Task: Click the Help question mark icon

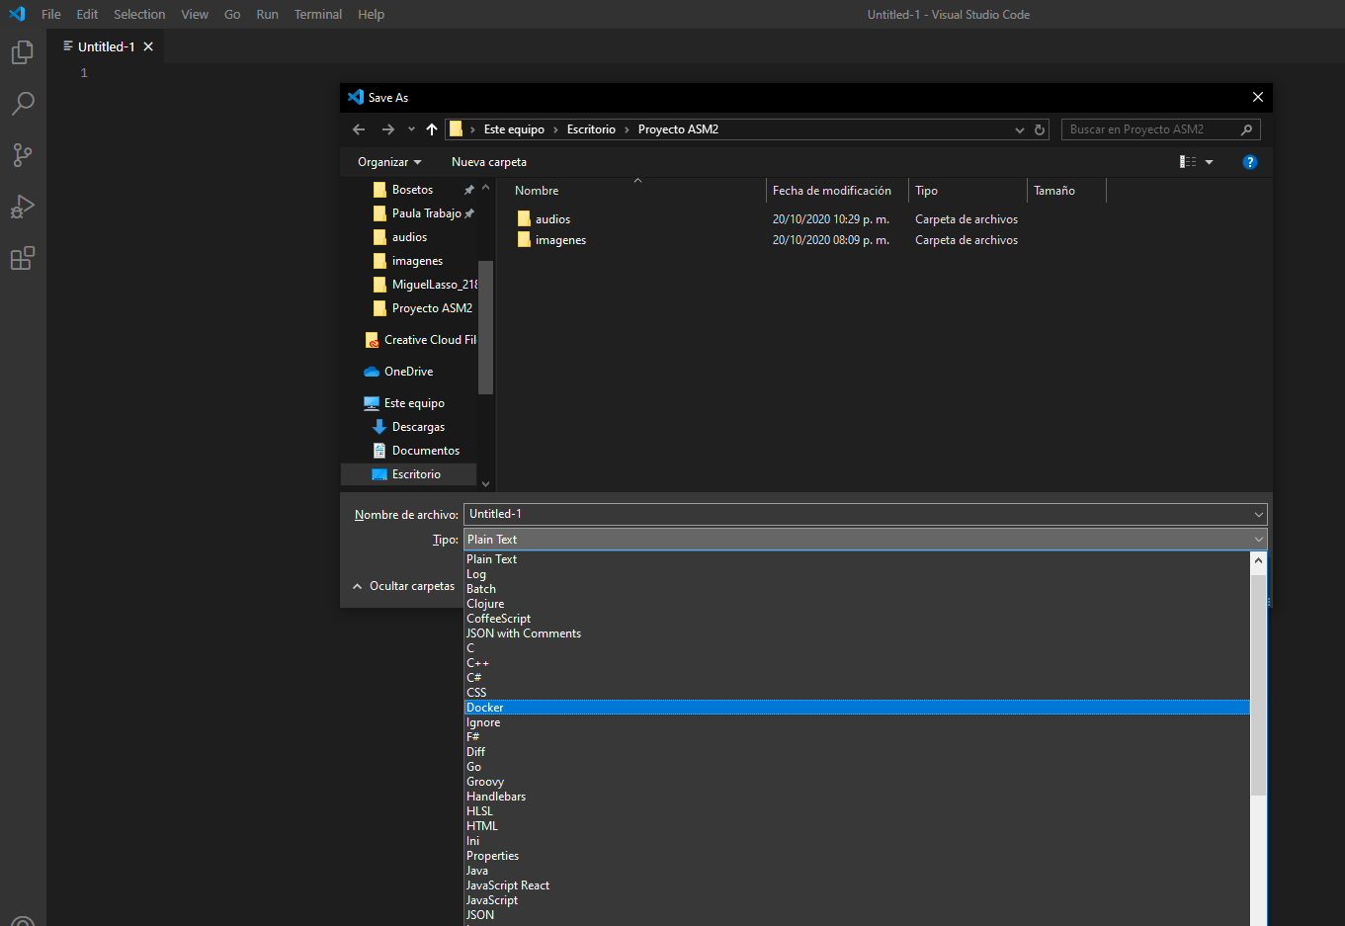Action: click(1249, 162)
